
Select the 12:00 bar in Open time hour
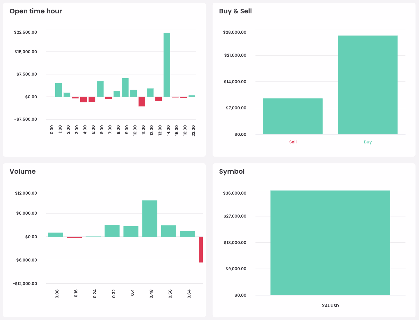pos(150,93)
